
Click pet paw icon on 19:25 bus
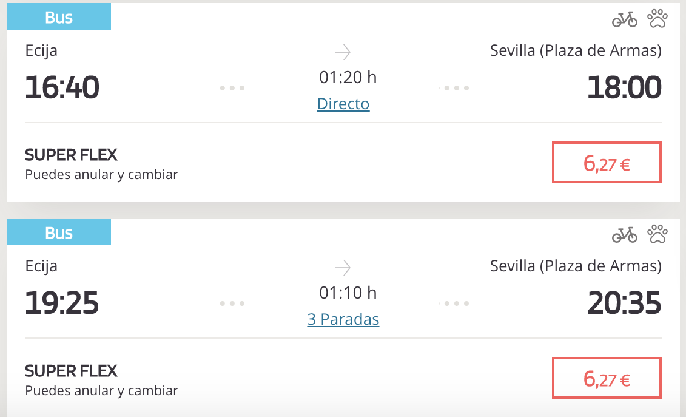657,234
